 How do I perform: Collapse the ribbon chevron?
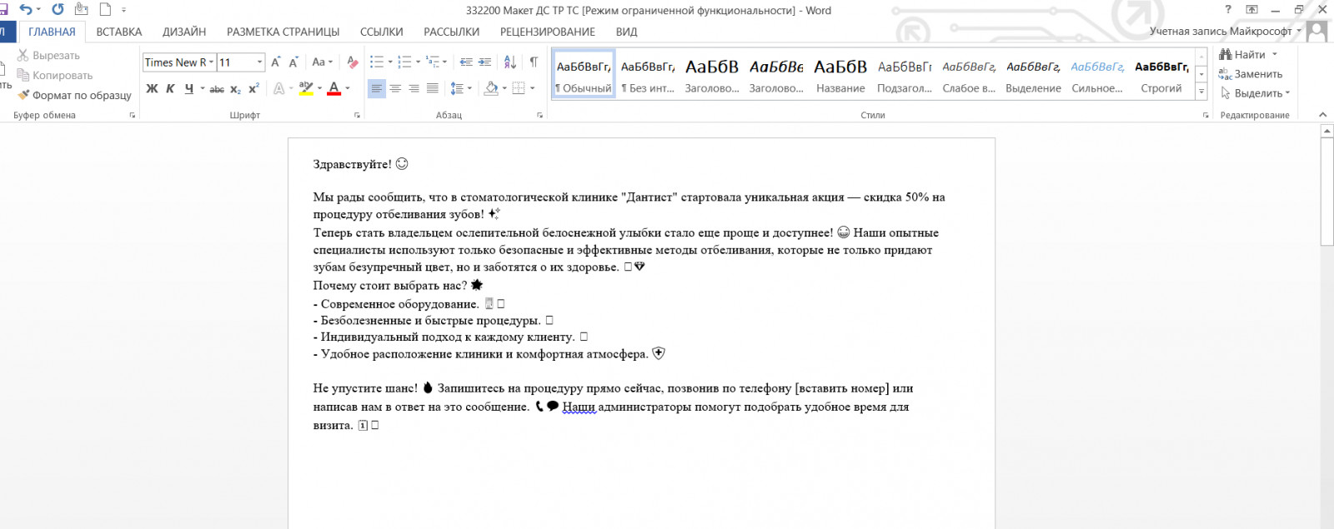[x=1322, y=115]
